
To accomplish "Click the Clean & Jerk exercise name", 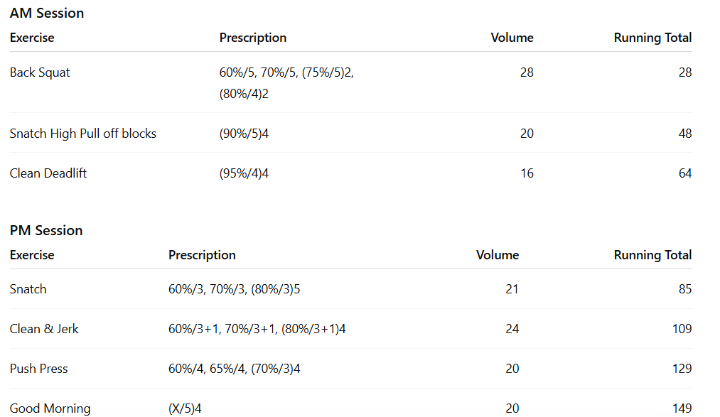I will point(44,329).
